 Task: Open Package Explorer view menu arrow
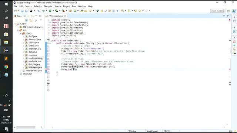coord(41,20)
